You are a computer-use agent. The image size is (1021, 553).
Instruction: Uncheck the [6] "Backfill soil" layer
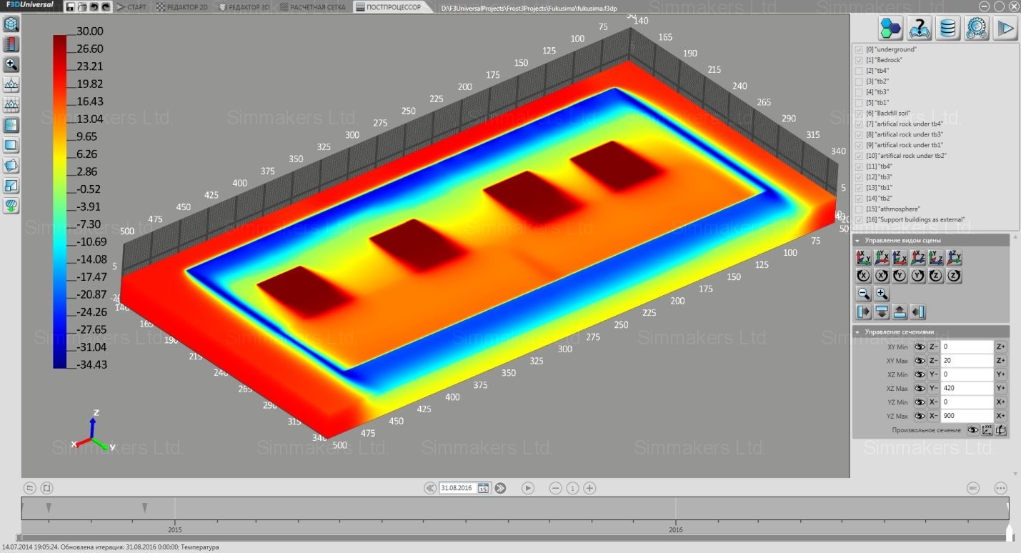(859, 113)
